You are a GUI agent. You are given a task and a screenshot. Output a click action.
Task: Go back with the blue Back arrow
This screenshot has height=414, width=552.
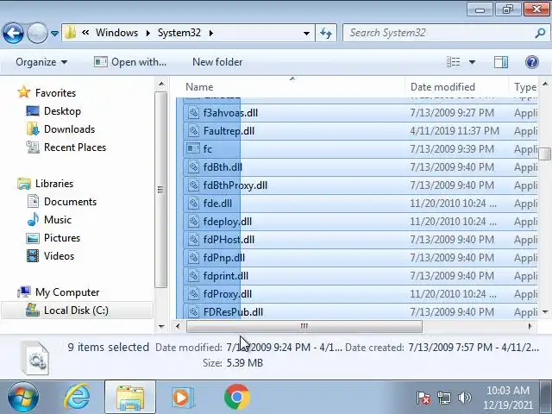coord(13,33)
